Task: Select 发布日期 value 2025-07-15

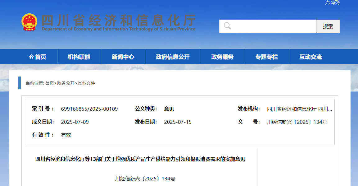Action: click(x=178, y=122)
